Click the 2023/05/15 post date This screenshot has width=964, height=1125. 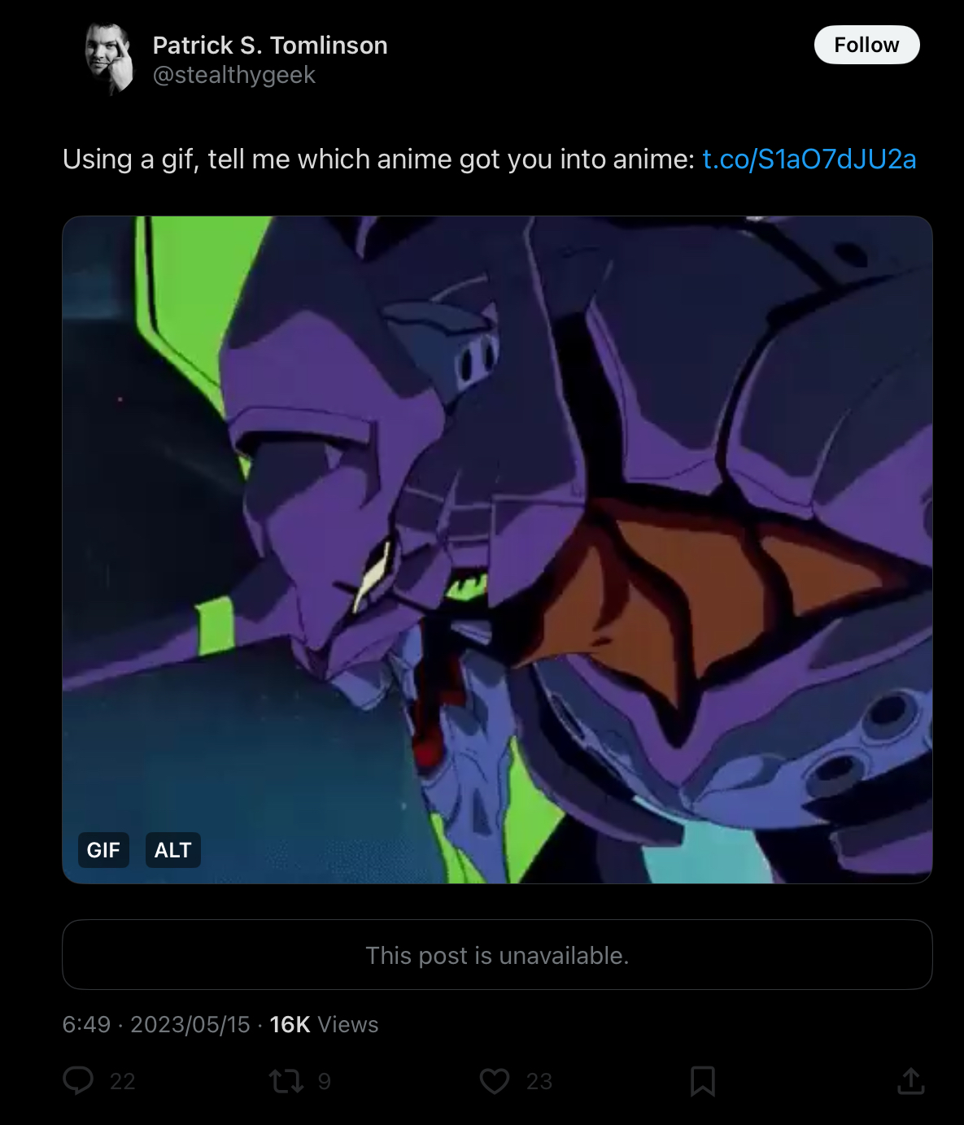point(190,1025)
